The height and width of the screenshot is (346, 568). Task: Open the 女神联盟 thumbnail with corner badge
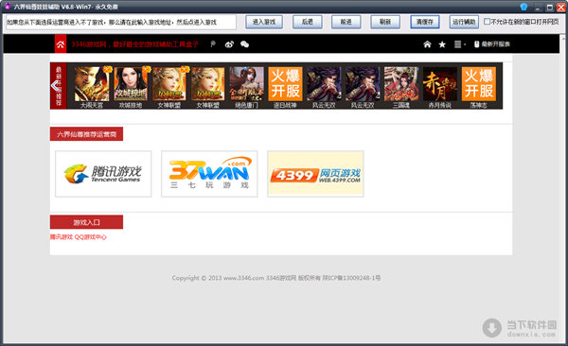click(x=169, y=84)
